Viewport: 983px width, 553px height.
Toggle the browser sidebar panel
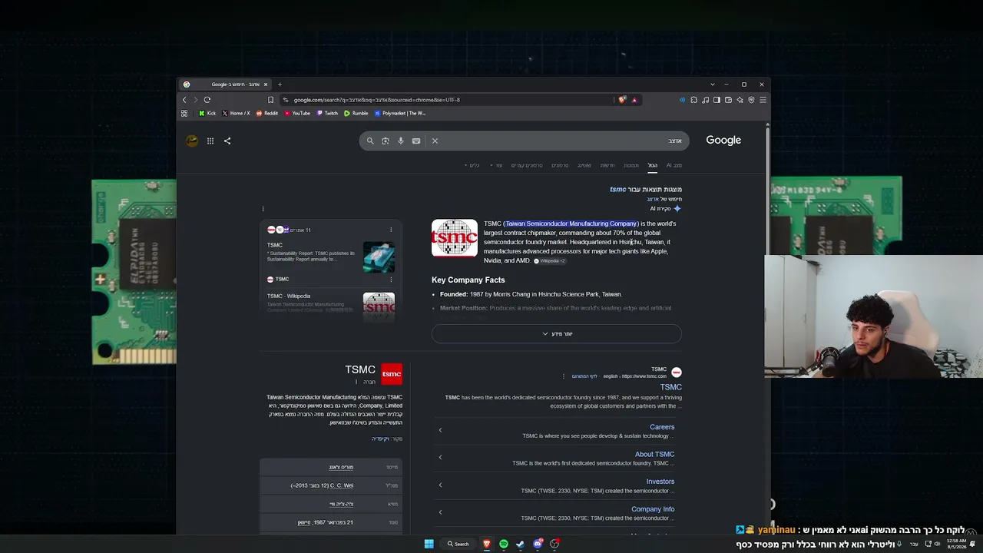point(717,100)
